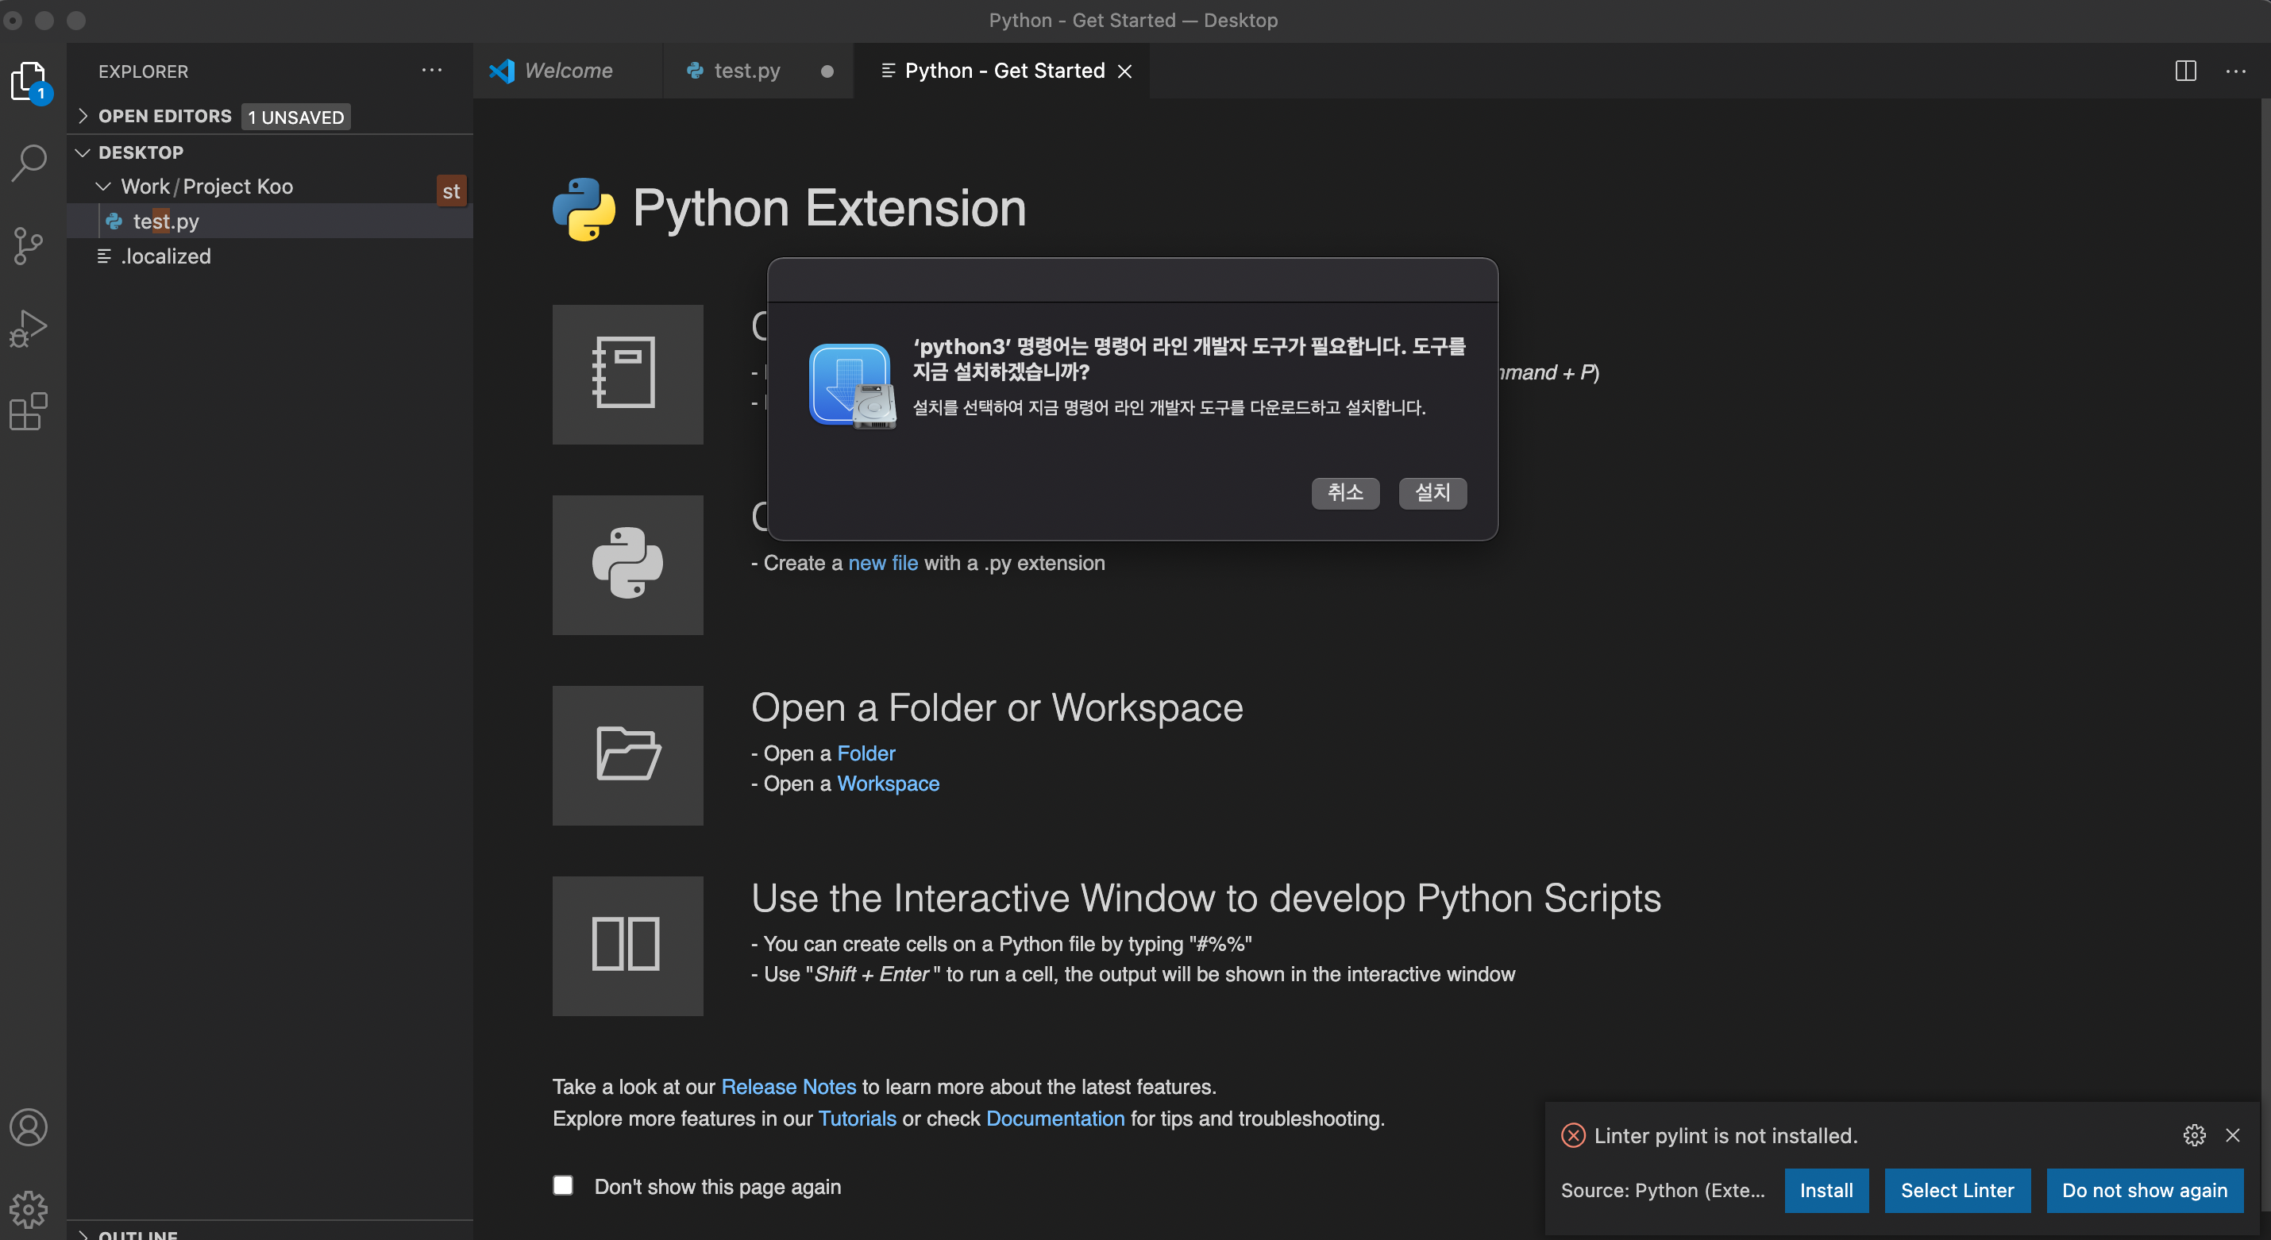Open the Extensions view
Screen dimensions: 2271x1240
click(x=29, y=411)
